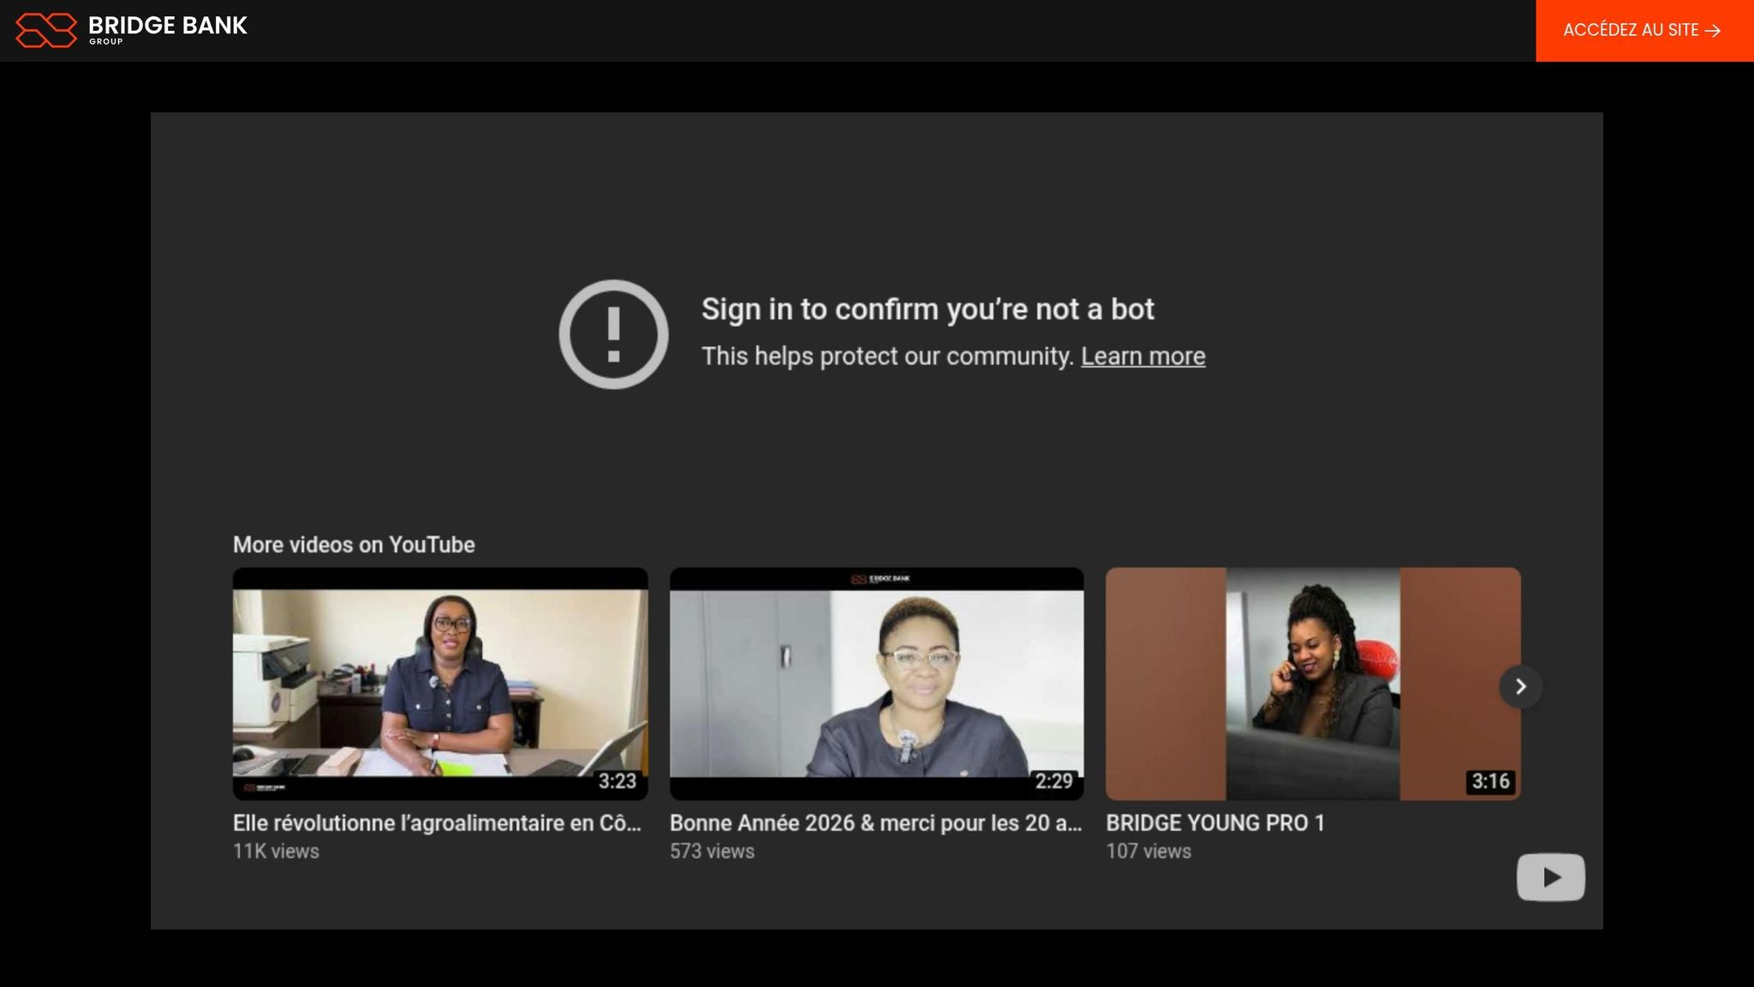Image resolution: width=1754 pixels, height=987 pixels.
Task: Click the title 'Bonne Année 2026 & merci'
Action: pyautogui.click(x=875, y=823)
